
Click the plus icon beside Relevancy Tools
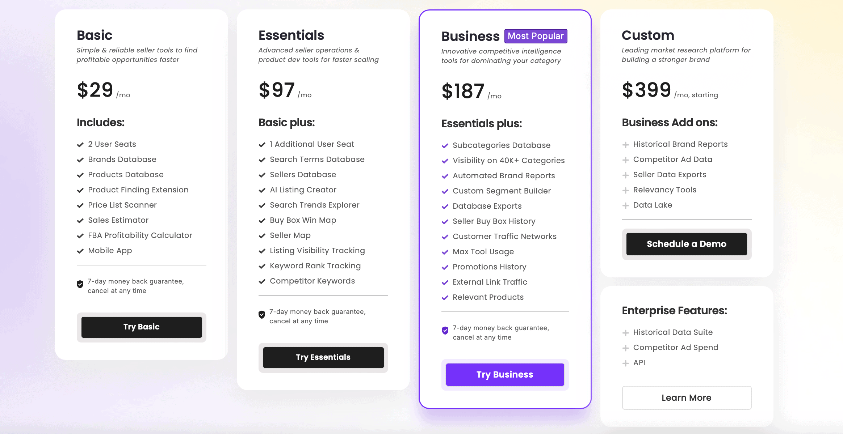[x=625, y=190]
